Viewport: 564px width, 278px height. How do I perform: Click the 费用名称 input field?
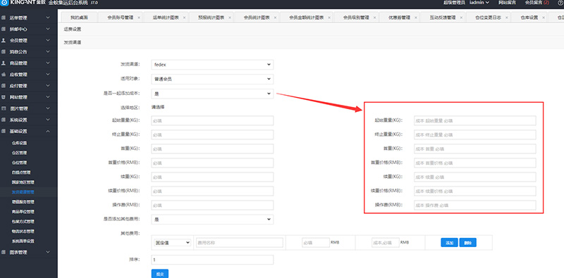(240, 243)
